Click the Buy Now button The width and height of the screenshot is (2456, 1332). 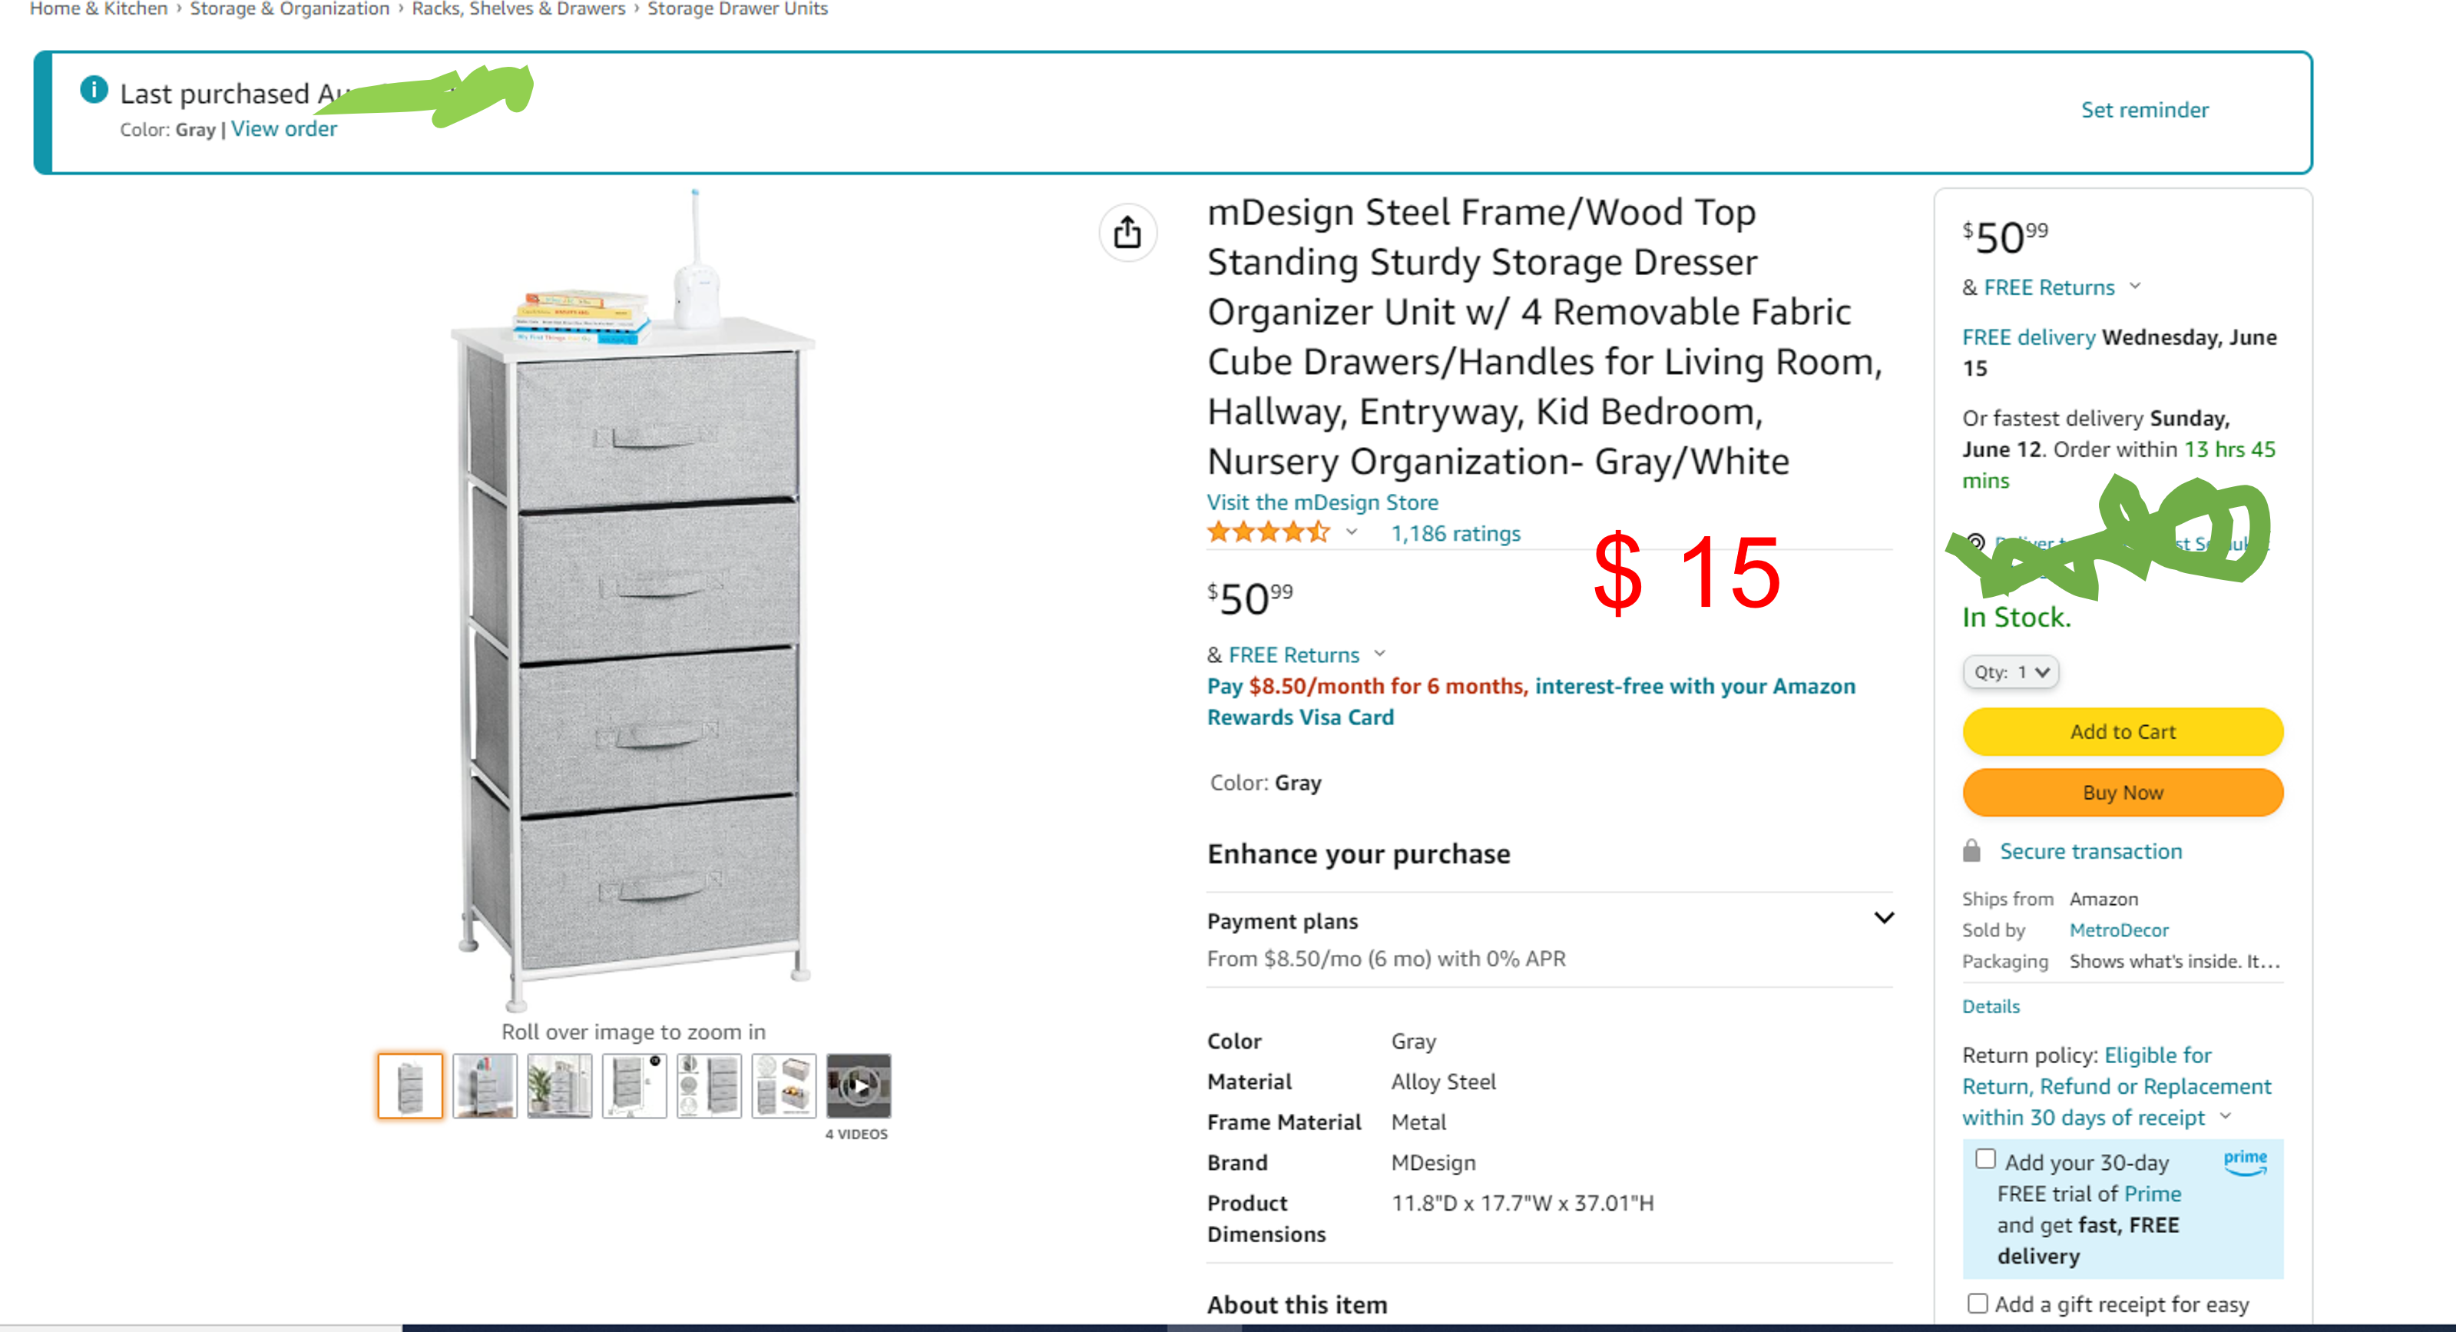pos(2122,794)
